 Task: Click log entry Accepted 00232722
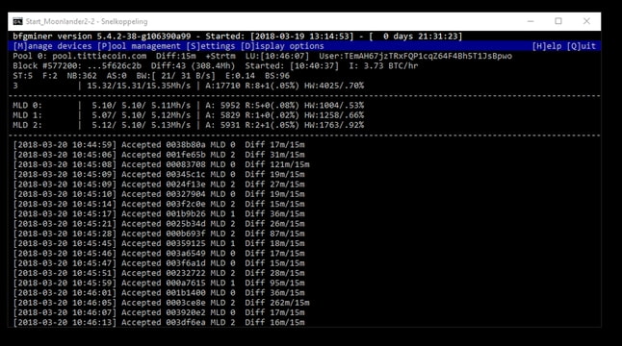click(x=159, y=273)
